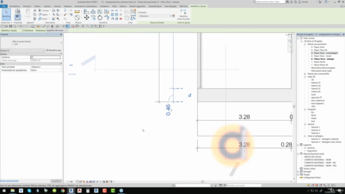Open ABACO DEI LOCALI schedule
Screen dimensions: 345x194
(x=313, y=157)
